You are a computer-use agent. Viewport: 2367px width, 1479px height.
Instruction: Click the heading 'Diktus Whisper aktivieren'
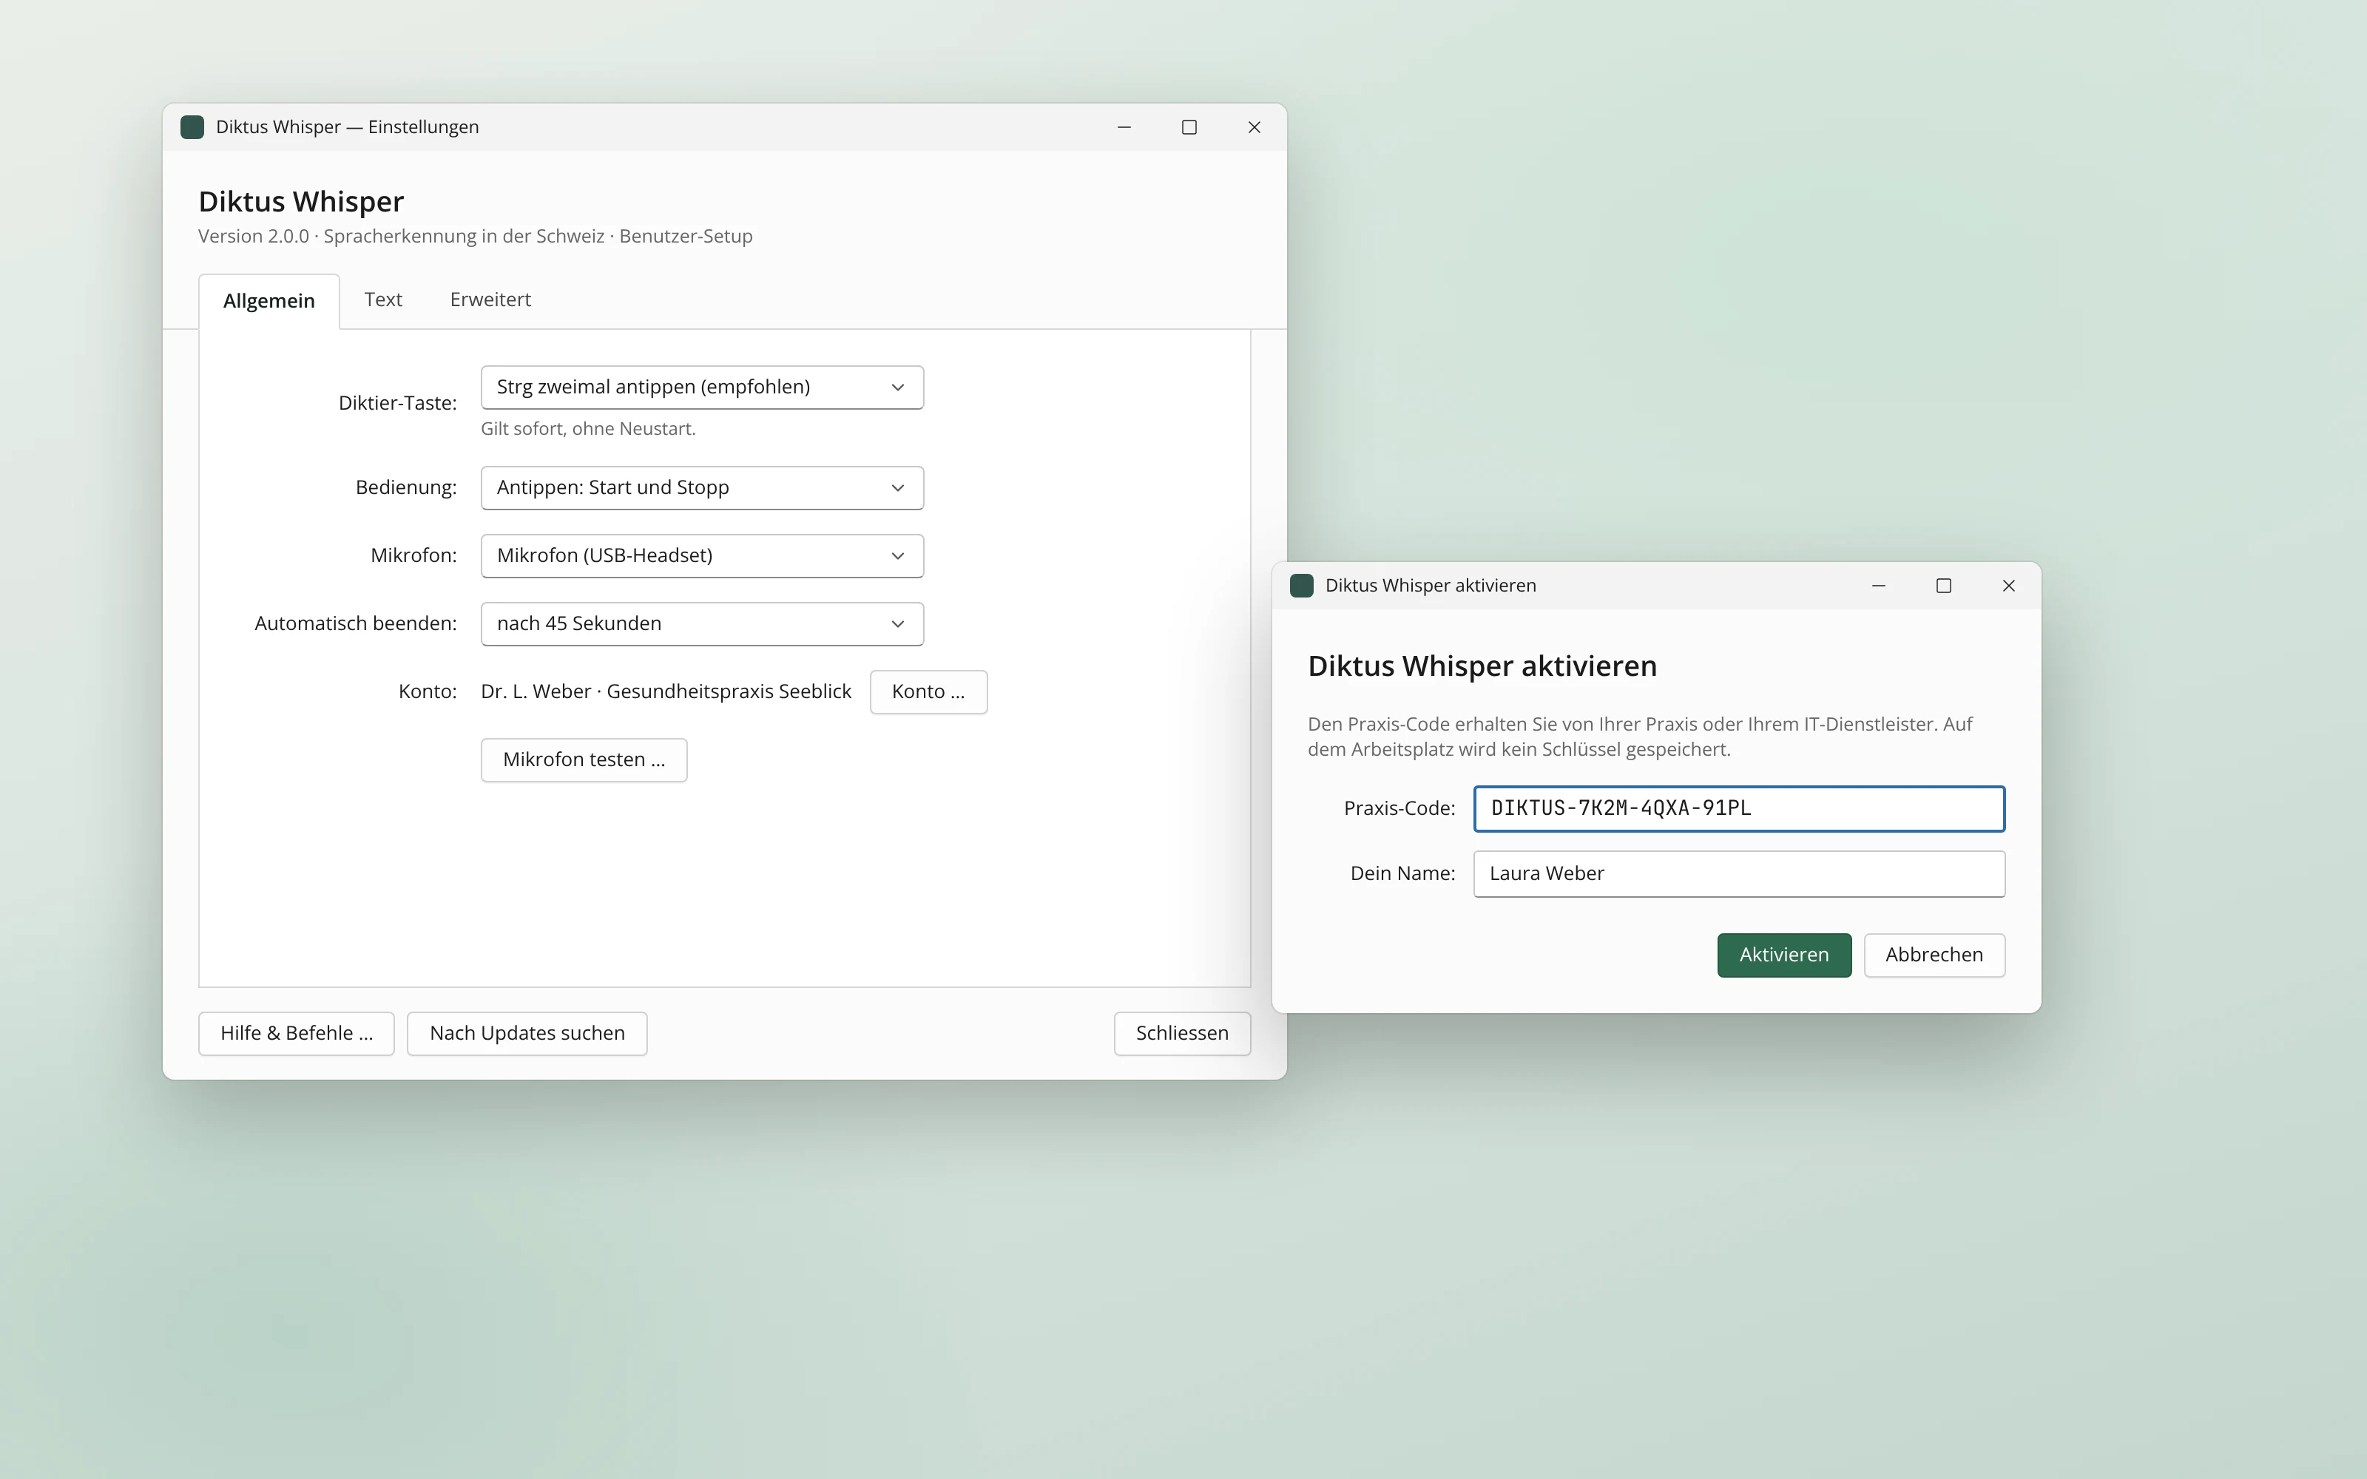pyautogui.click(x=1482, y=666)
